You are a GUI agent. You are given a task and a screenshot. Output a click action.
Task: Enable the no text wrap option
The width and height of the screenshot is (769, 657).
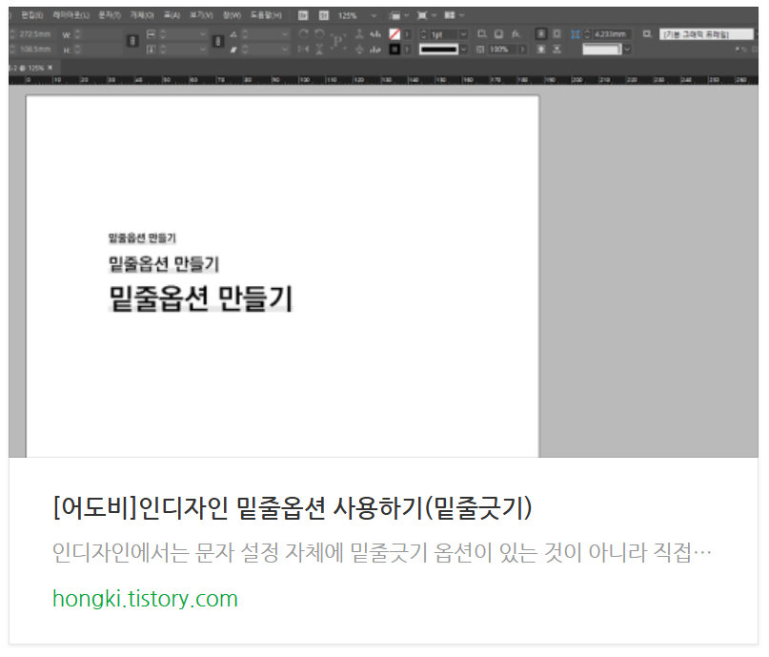(x=541, y=34)
